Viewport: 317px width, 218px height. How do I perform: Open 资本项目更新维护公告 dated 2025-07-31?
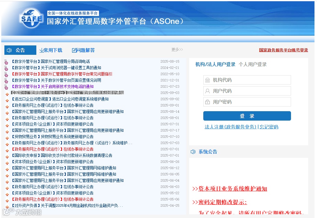point(52,124)
